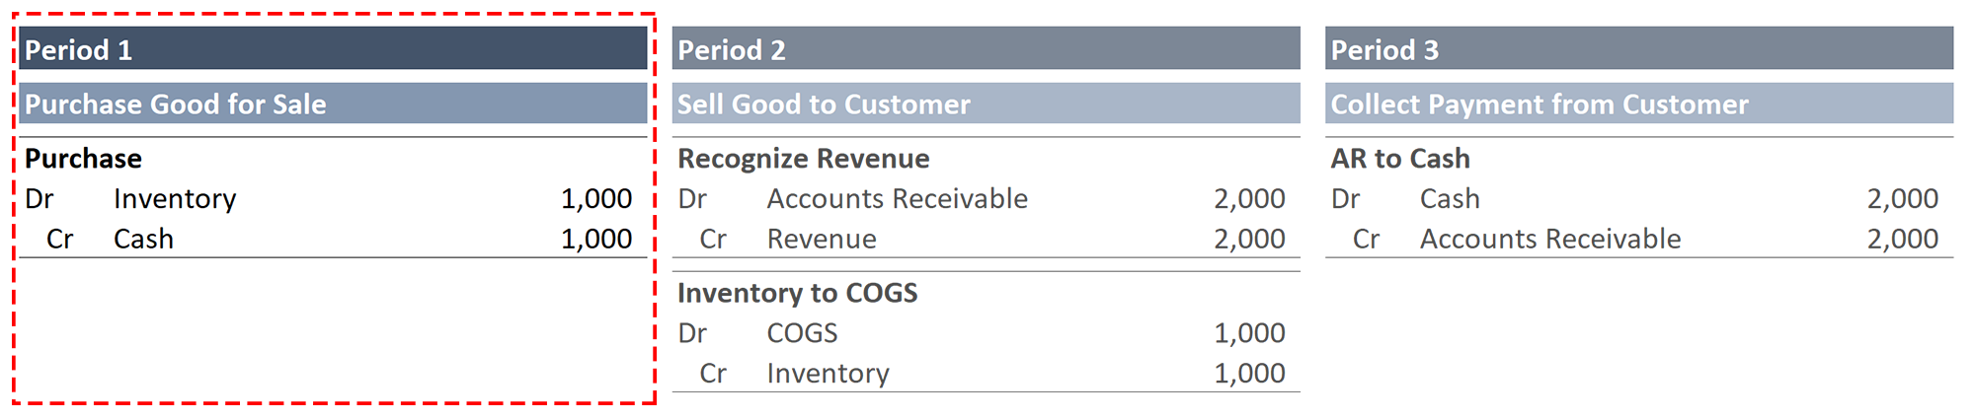Image resolution: width=1975 pixels, height=420 pixels.
Task: Click the Period 3 header bar
Action: [1639, 48]
